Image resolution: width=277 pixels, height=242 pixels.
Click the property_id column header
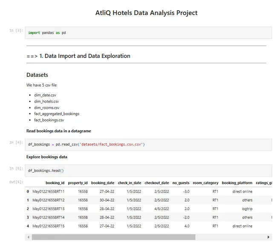tap(78, 183)
